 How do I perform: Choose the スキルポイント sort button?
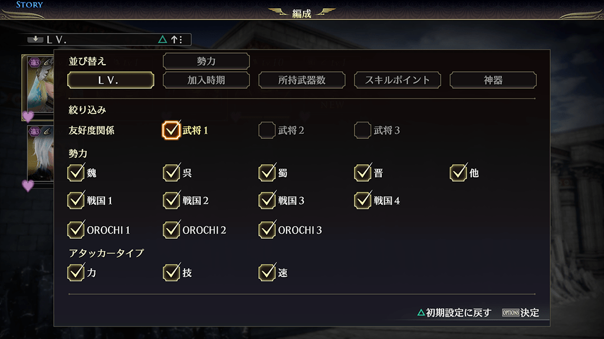(x=397, y=80)
